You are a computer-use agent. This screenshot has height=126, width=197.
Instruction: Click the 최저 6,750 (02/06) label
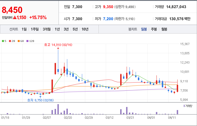tap(41, 100)
